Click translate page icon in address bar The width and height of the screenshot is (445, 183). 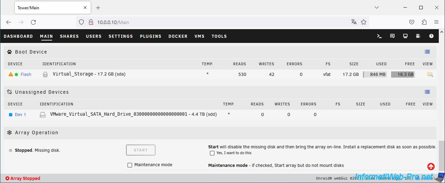[x=354, y=22]
